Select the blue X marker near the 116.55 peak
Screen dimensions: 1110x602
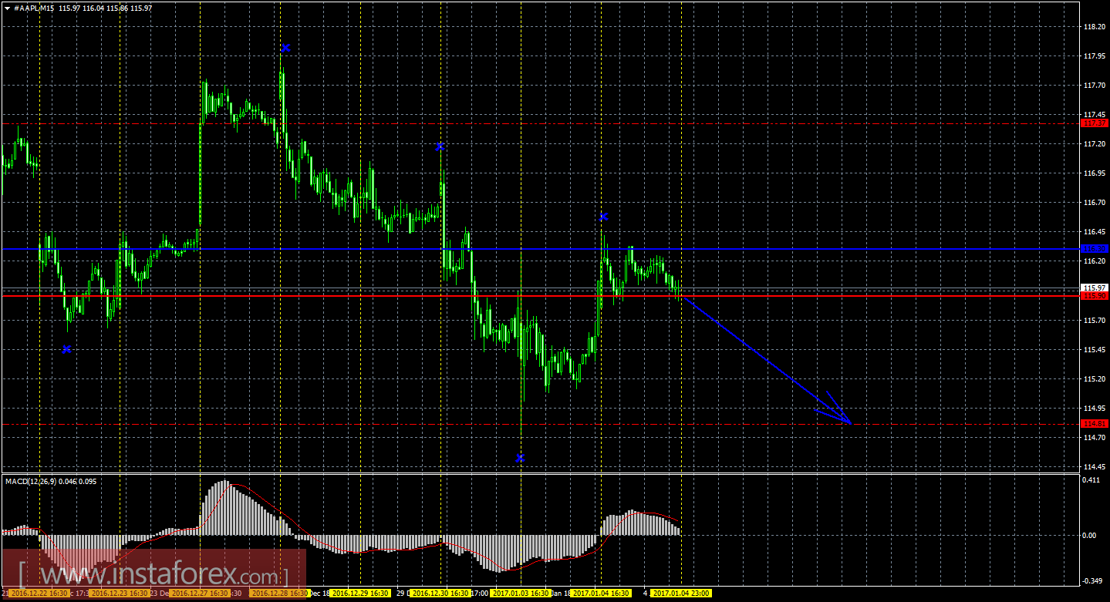[x=603, y=217]
